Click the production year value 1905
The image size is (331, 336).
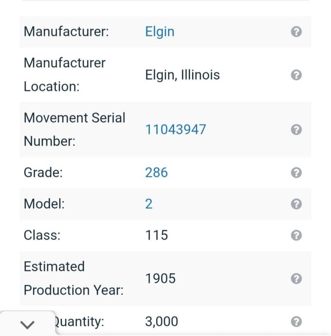pos(160,279)
